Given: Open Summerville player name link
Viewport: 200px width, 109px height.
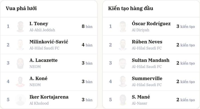Looking at the screenshot, I should pyautogui.click(x=147, y=78).
